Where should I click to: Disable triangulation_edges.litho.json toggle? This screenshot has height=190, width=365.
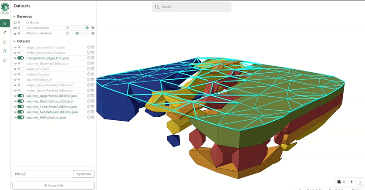(21, 58)
